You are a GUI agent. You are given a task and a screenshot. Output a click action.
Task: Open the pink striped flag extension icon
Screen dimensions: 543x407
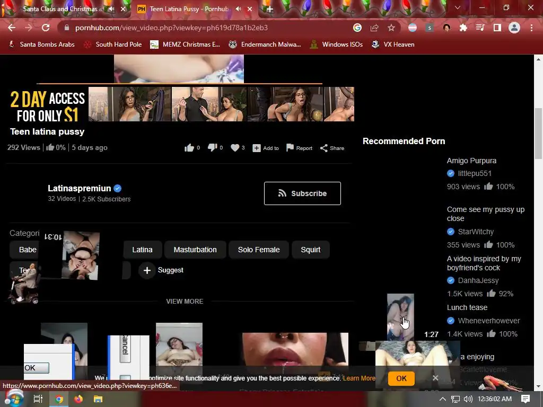413,28
